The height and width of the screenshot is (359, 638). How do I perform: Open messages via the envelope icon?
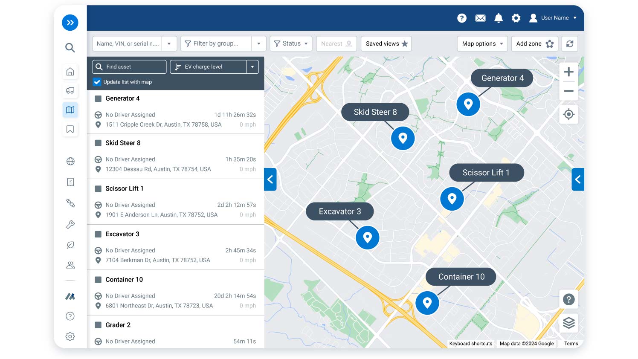tap(480, 18)
